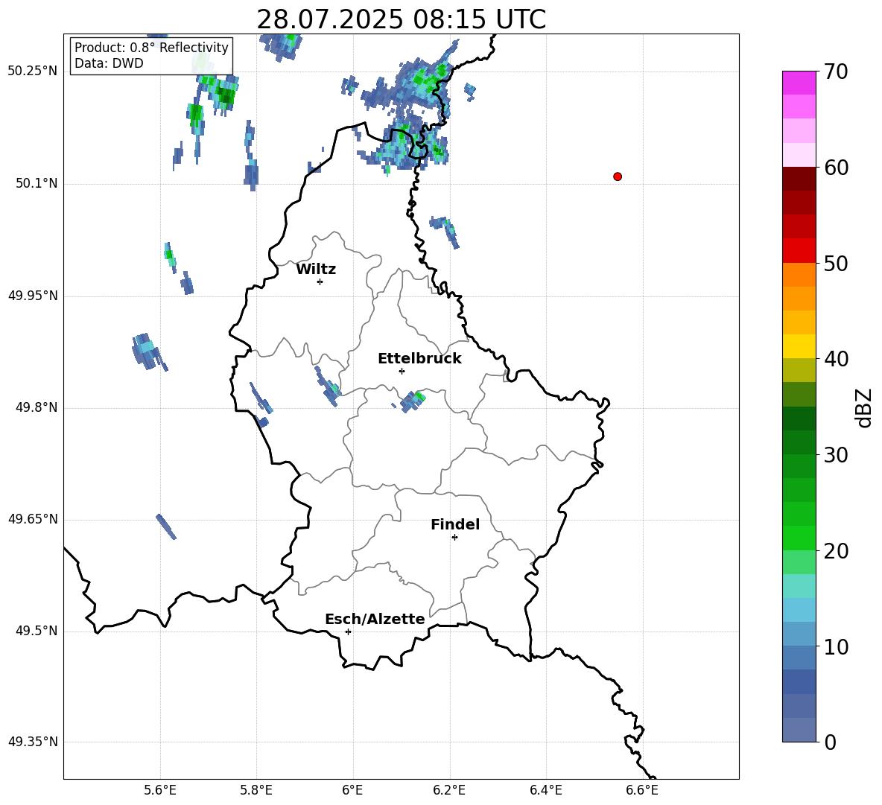Click the Findel station label
The height and width of the screenshot is (805, 882).
pyautogui.click(x=455, y=524)
